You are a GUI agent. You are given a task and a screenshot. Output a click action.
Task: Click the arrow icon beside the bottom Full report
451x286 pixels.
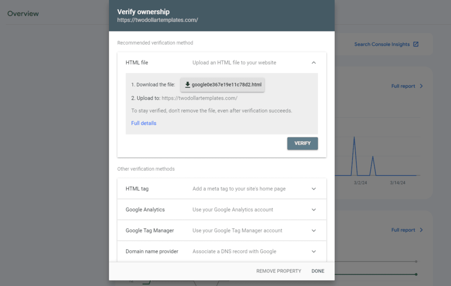421,230
